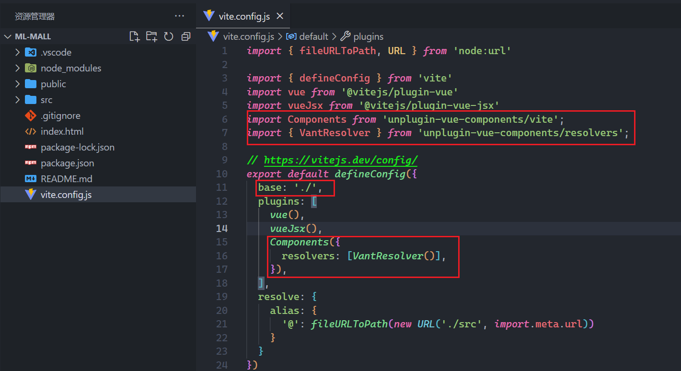Click the src folder icon
Screen dimensions: 681x371
coord(31,100)
